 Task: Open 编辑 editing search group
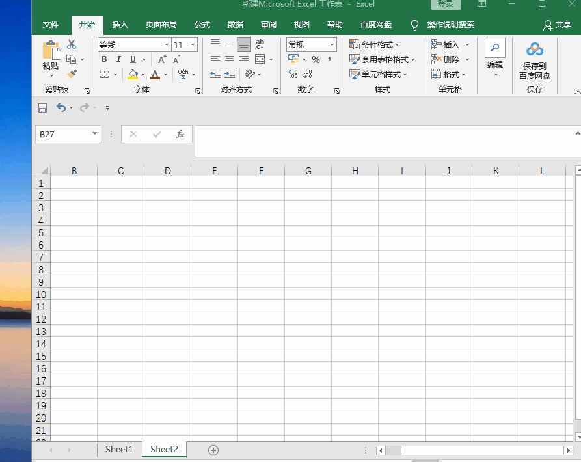(495, 58)
